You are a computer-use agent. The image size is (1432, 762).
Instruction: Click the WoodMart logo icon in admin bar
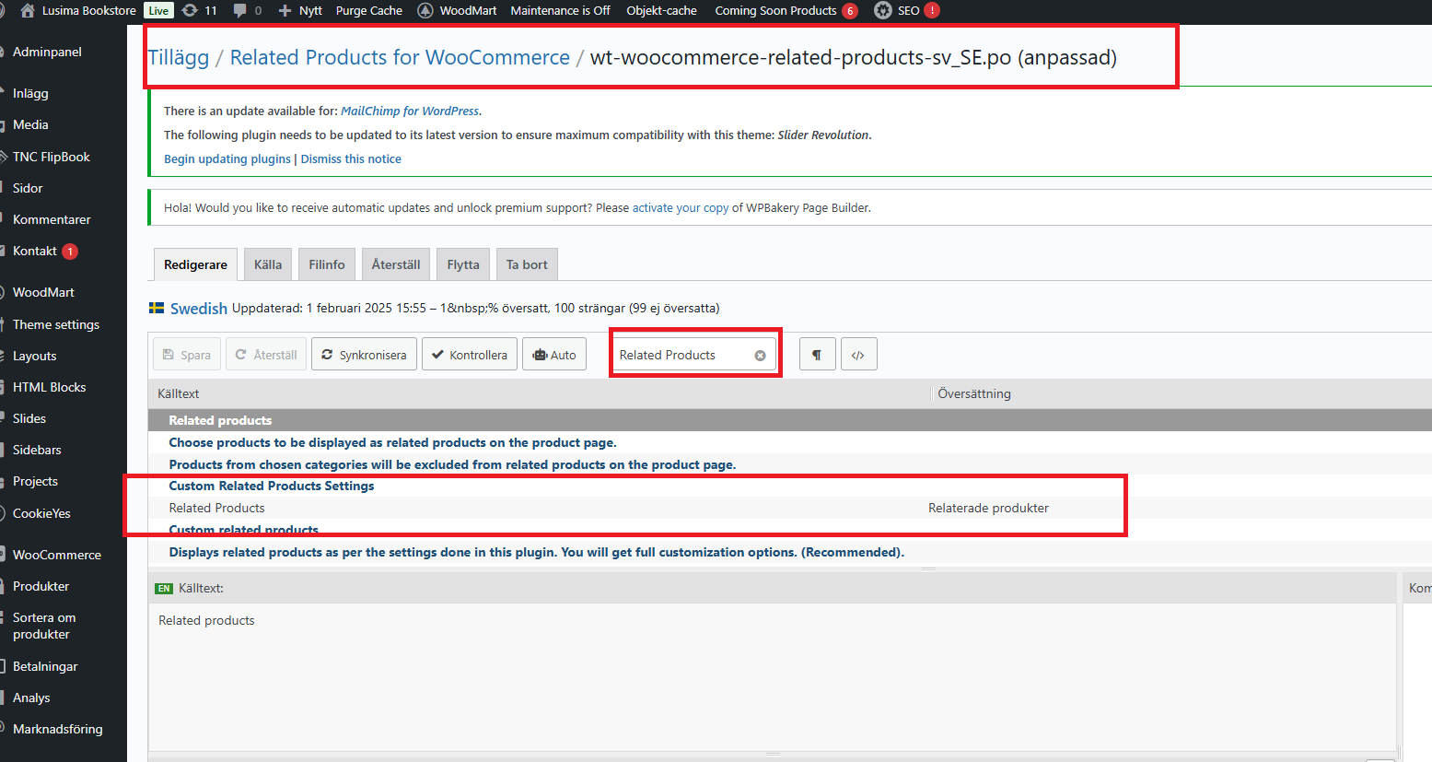(425, 11)
